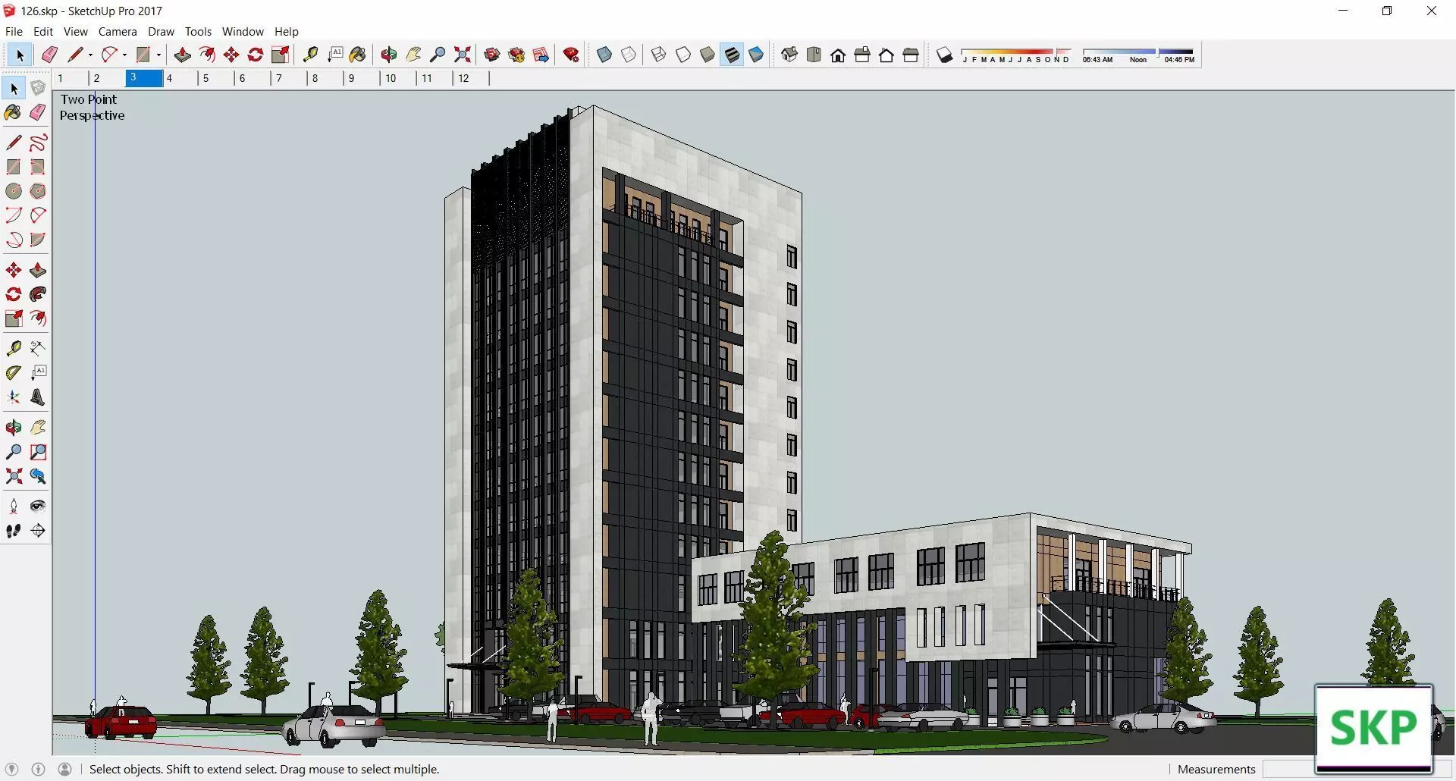
Task: Activate the Walk tool footprints icon
Action: pos(14,531)
